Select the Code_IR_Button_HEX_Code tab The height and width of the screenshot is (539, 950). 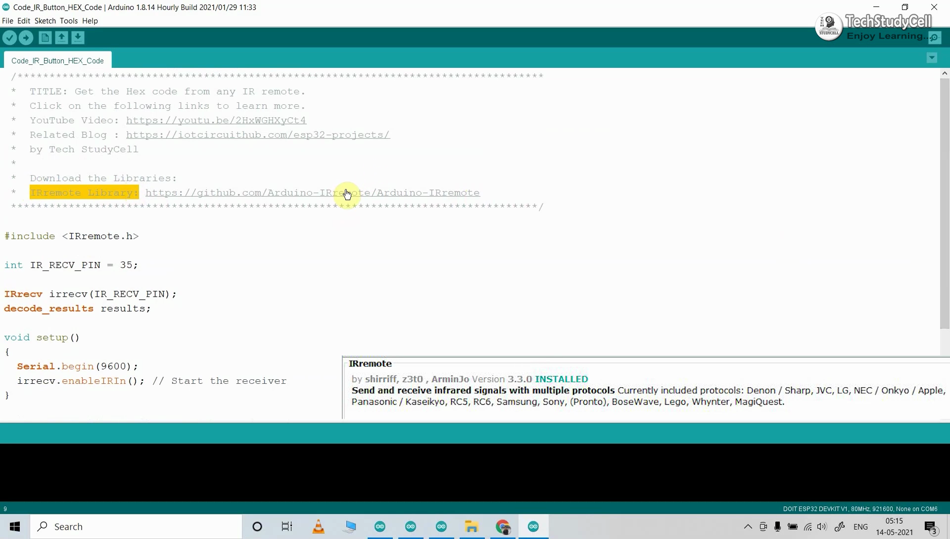coord(57,60)
